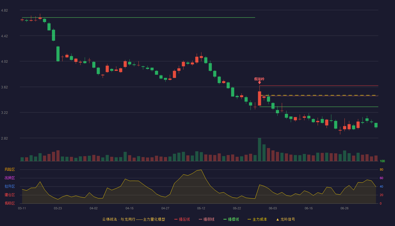Toggle the 强弱线 legend item
This screenshot has height=226, width=395.
(207, 219)
